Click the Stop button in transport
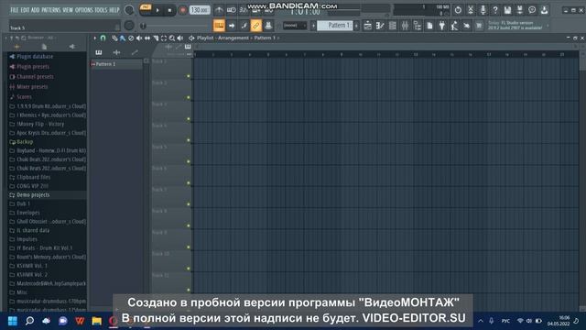Screen dimensions: 586x330 tap(169, 10)
